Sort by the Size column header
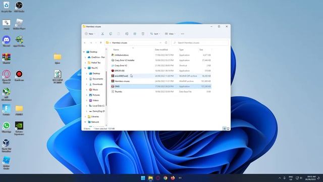This screenshot has height=182, width=323. click(x=201, y=50)
